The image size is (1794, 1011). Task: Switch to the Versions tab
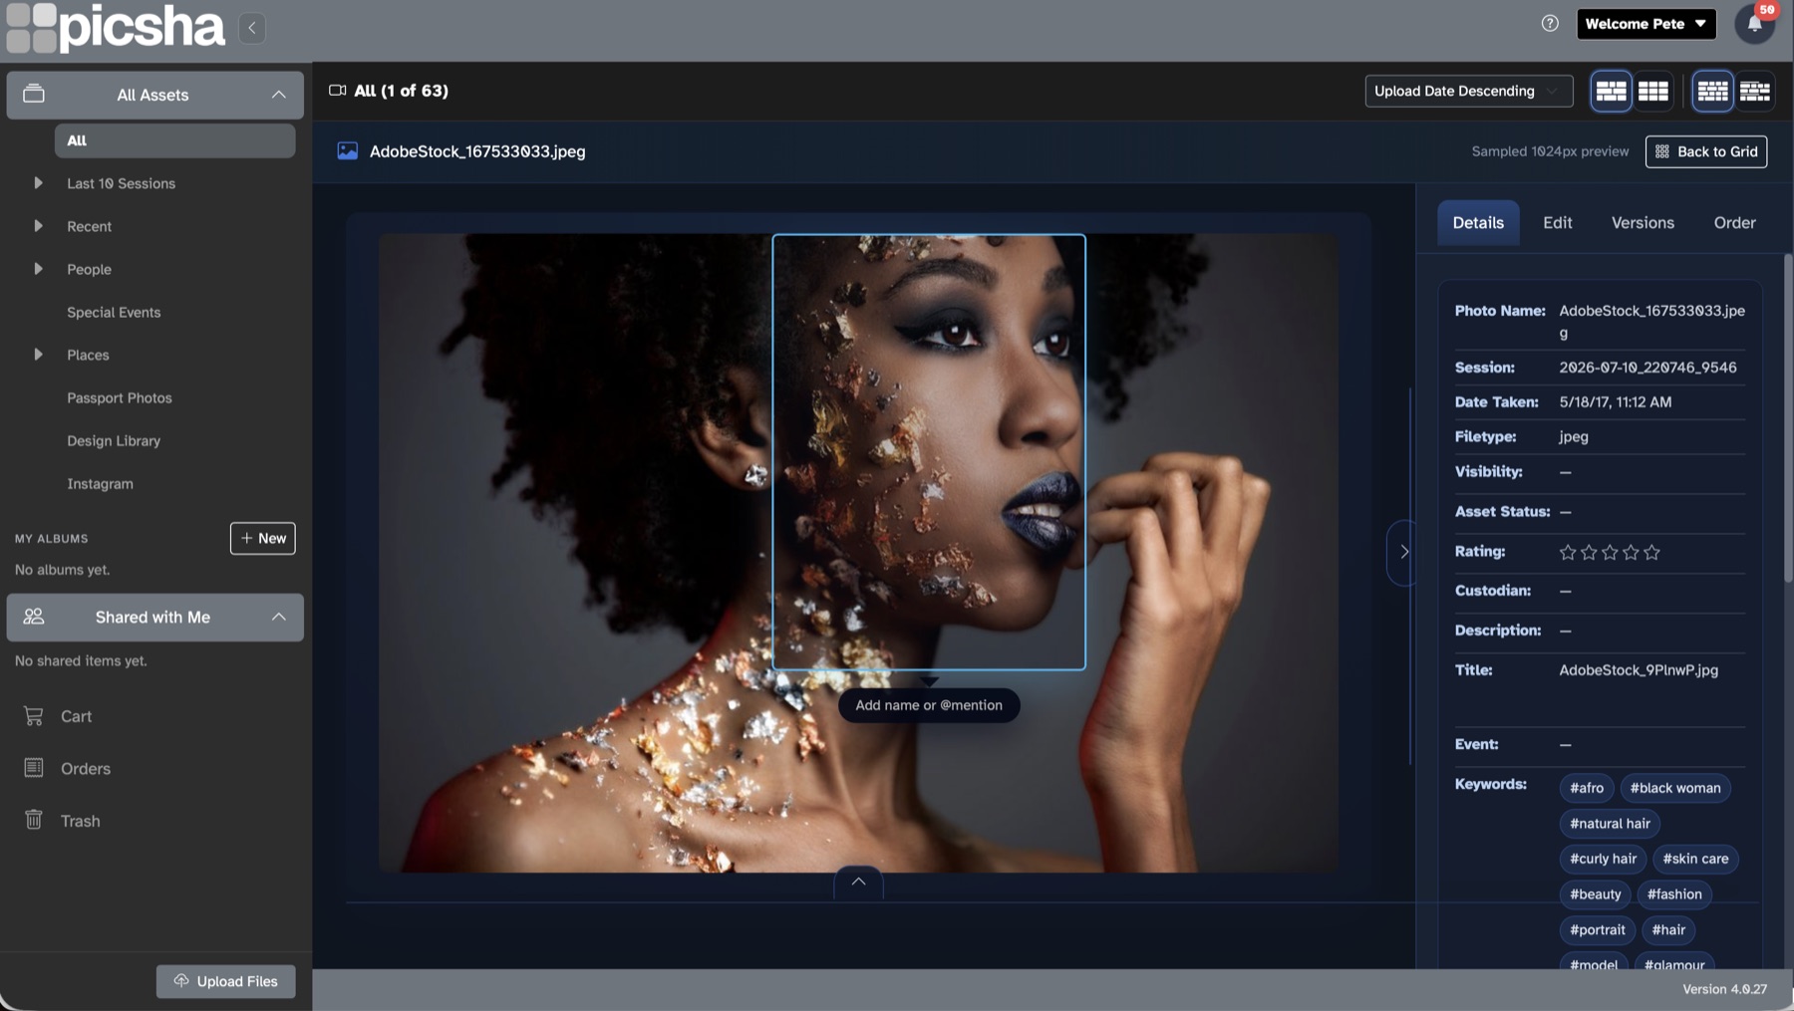pyautogui.click(x=1643, y=222)
